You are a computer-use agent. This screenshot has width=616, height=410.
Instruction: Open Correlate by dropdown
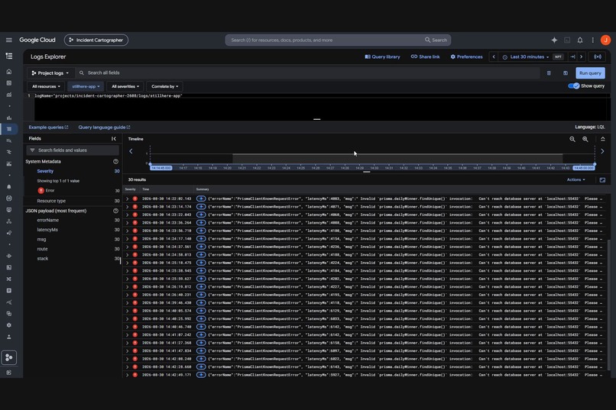pos(164,86)
